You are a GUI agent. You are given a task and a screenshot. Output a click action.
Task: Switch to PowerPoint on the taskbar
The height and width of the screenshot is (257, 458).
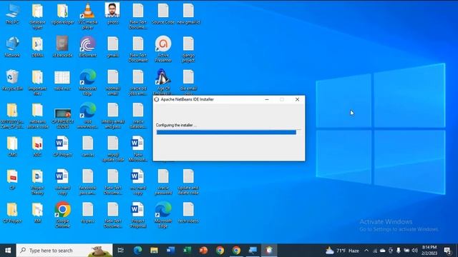click(203, 251)
